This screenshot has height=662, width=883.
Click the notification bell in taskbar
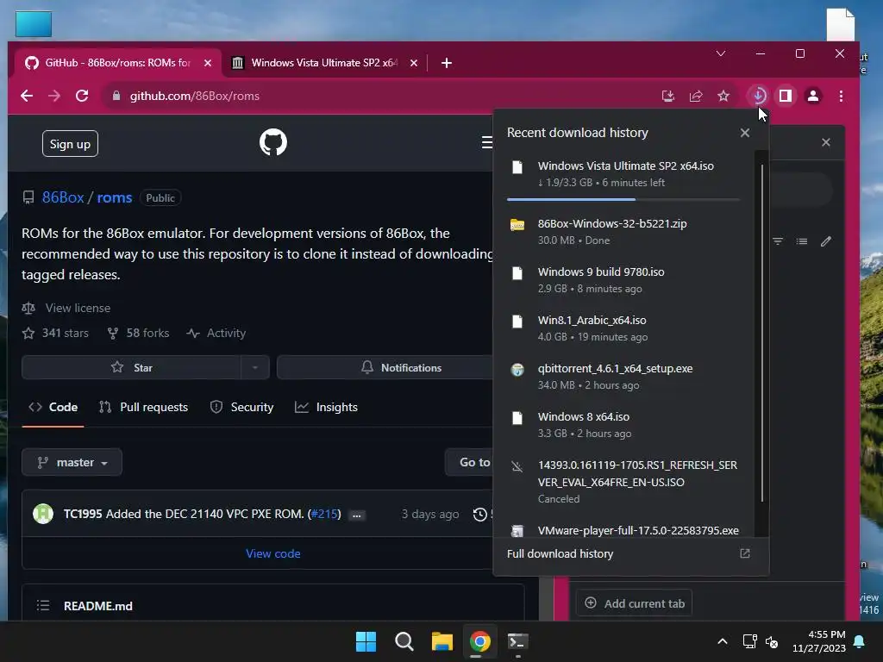[x=860, y=641]
